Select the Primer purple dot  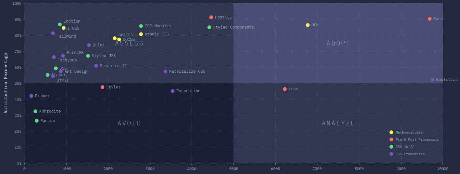click(31, 96)
